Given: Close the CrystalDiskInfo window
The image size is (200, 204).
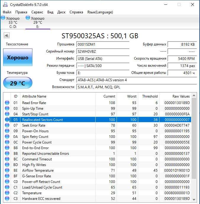Looking at the screenshot, I should [193, 4].
